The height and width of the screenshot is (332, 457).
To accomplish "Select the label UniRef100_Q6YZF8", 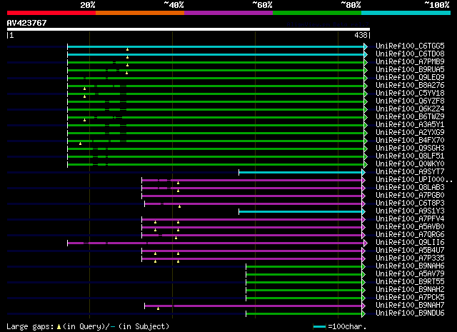I will coord(410,101).
